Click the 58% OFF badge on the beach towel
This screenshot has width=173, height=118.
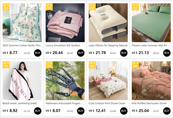pyautogui.click(x=6, y=65)
